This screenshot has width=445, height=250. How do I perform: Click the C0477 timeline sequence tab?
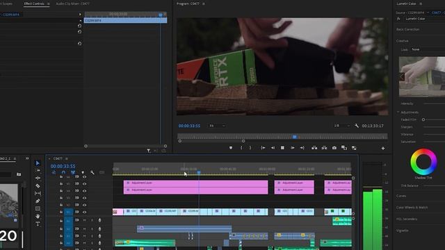pos(58,158)
